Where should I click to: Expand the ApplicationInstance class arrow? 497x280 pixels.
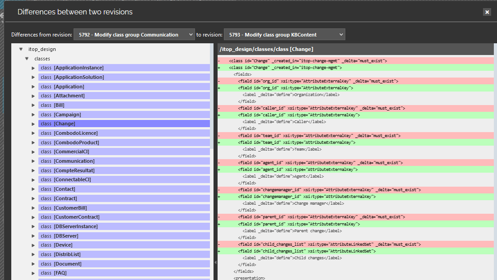33,68
